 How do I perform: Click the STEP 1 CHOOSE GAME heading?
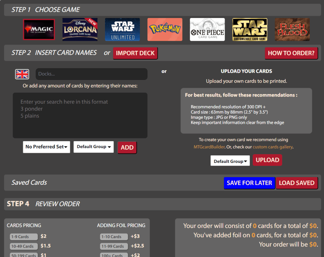click(46, 10)
